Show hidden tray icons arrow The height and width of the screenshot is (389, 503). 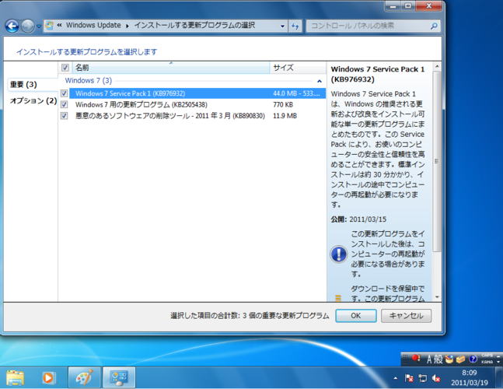pos(395,379)
